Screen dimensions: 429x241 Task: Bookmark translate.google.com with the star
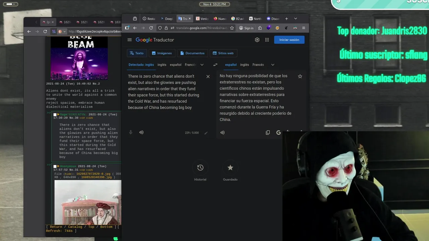tap(232, 28)
